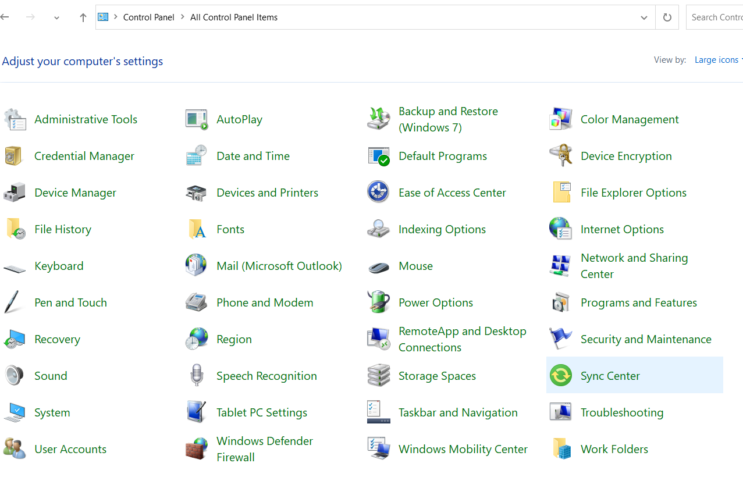Open the Administrative Tools icon
This screenshot has width=743, height=495.
(x=15, y=119)
